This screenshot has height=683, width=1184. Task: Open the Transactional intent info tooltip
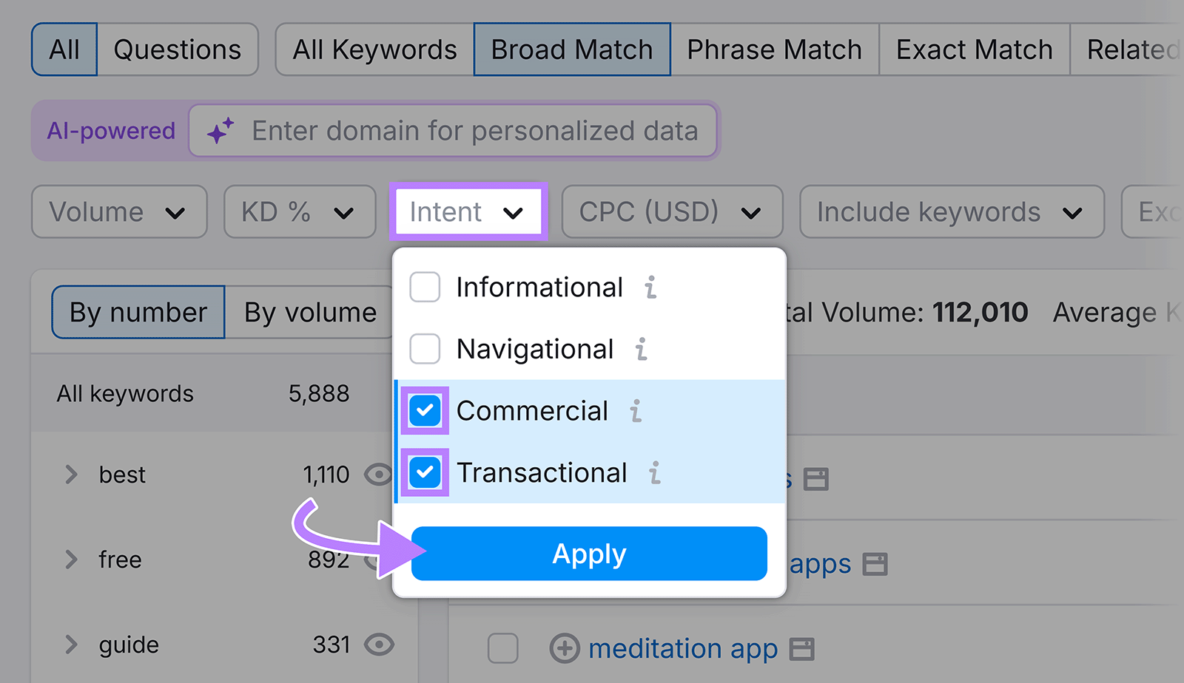[x=656, y=473]
